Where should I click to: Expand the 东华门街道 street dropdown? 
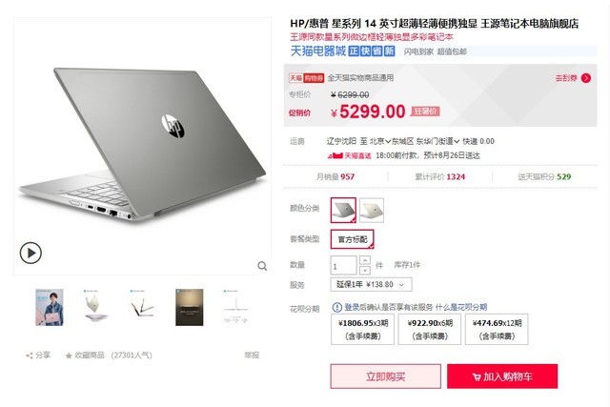click(437, 141)
